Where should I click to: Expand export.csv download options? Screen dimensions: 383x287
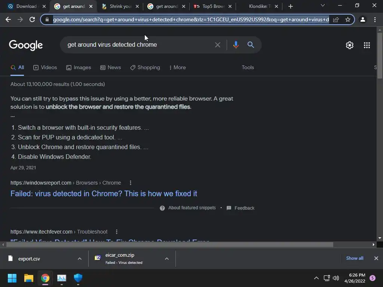coord(79,259)
